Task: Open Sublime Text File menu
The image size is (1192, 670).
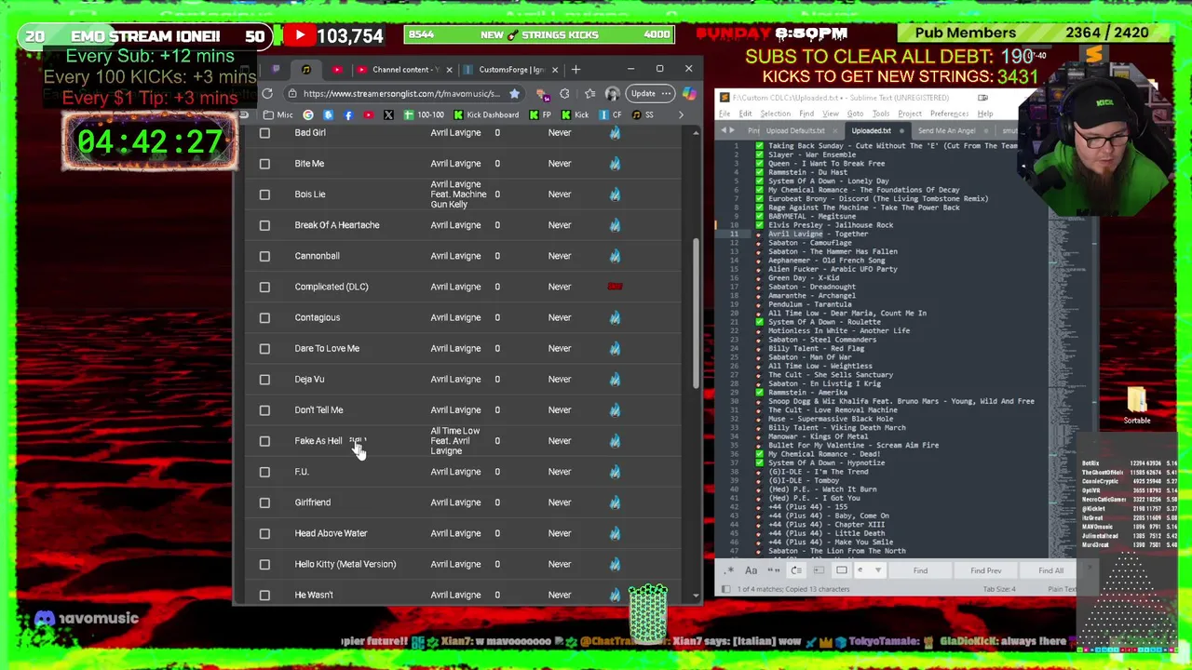Action: (725, 114)
